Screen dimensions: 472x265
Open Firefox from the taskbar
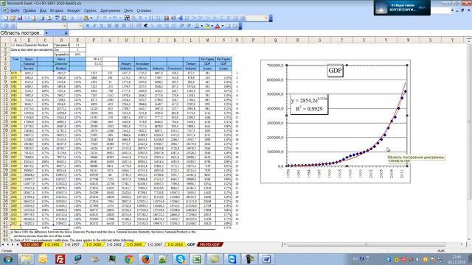[146, 259]
